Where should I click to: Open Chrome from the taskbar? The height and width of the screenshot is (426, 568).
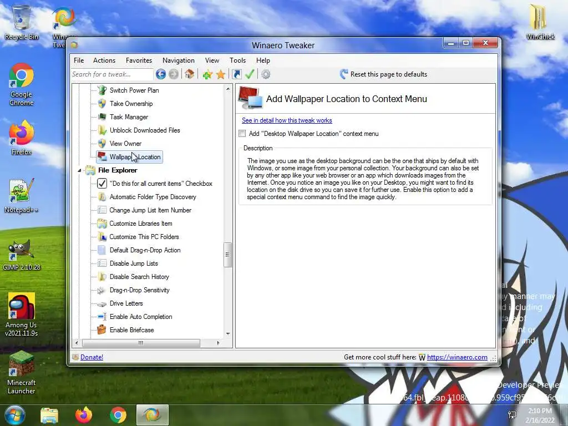pos(118,415)
